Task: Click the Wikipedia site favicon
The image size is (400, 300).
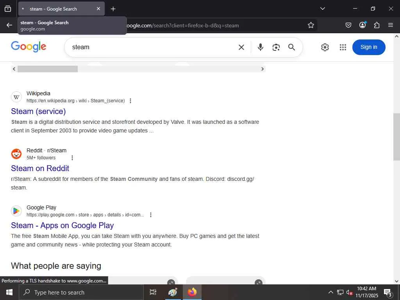Action: click(16, 97)
